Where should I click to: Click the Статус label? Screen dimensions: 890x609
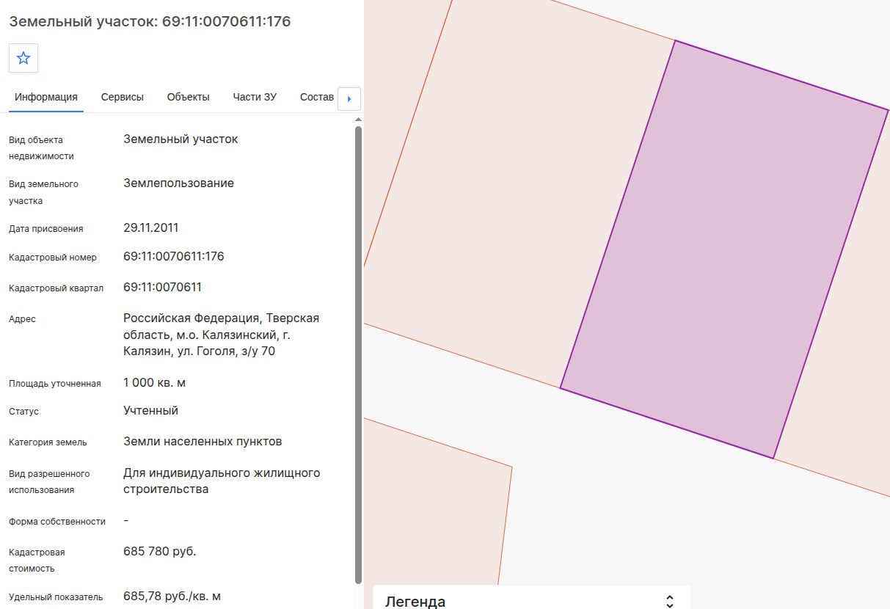(23, 412)
